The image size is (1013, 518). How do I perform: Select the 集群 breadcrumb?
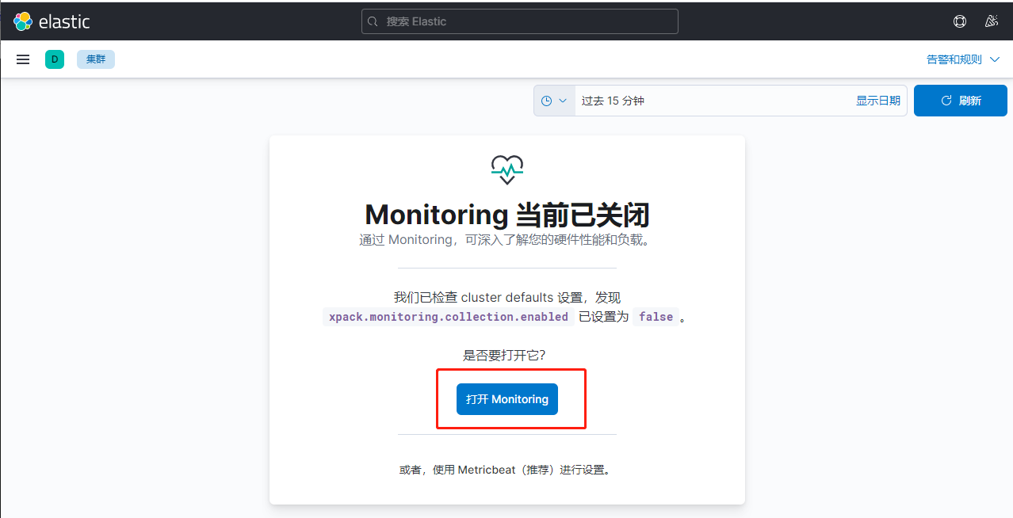96,59
